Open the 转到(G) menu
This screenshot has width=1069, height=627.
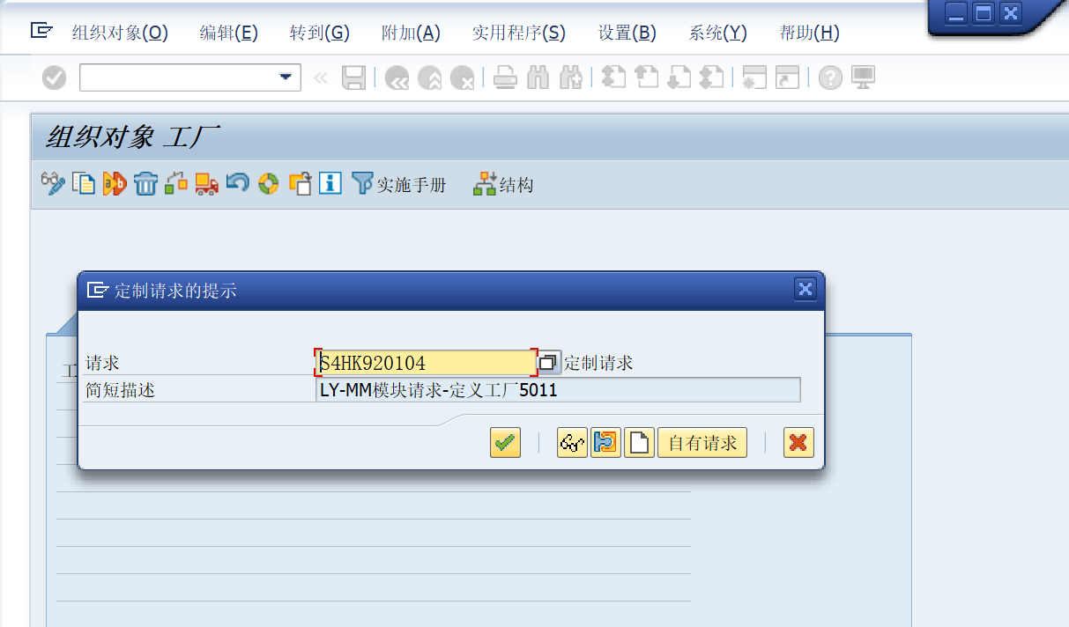[x=320, y=33]
